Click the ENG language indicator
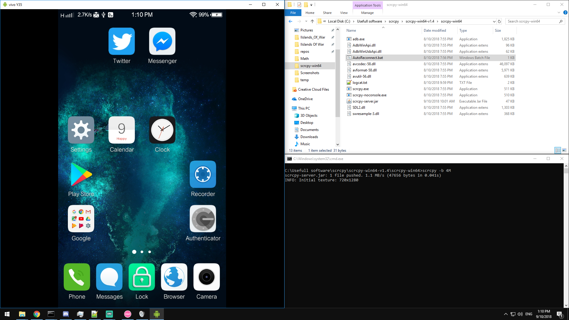 (x=529, y=314)
